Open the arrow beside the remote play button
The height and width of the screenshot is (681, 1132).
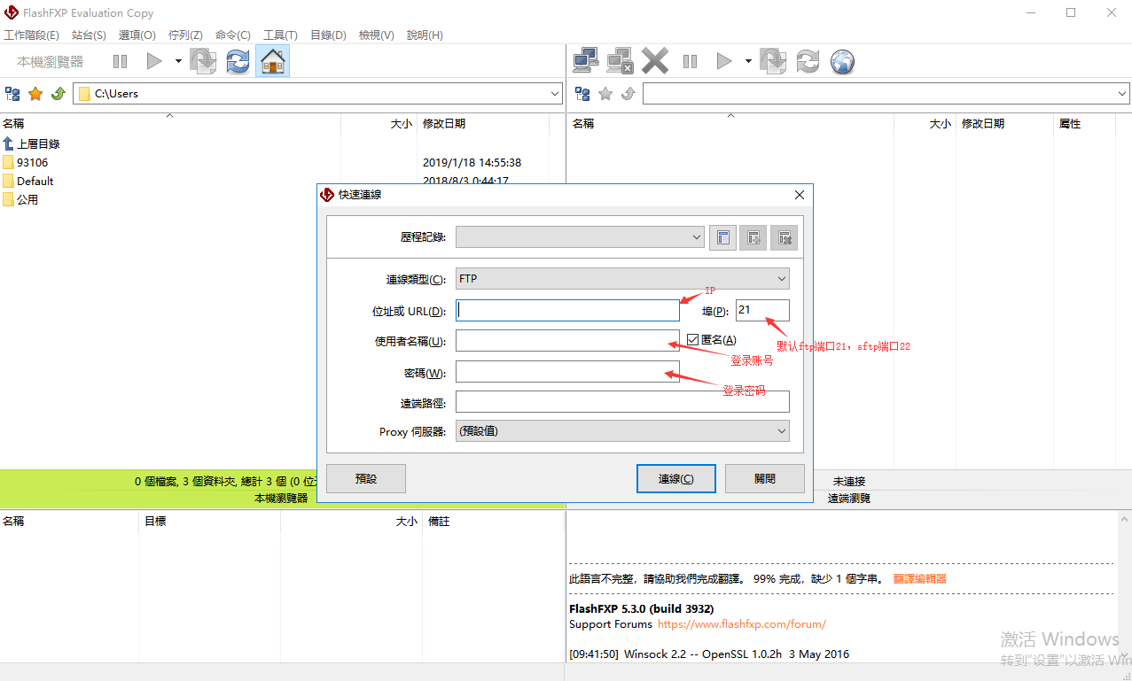[x=748, y=61]
